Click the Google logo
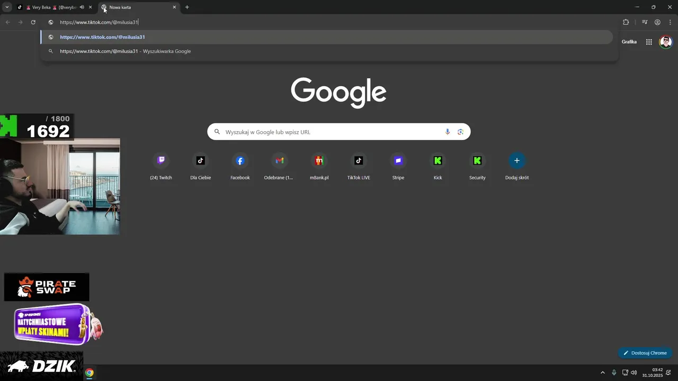The width and height of the screenshot is (678, 381). click(338, 93)
